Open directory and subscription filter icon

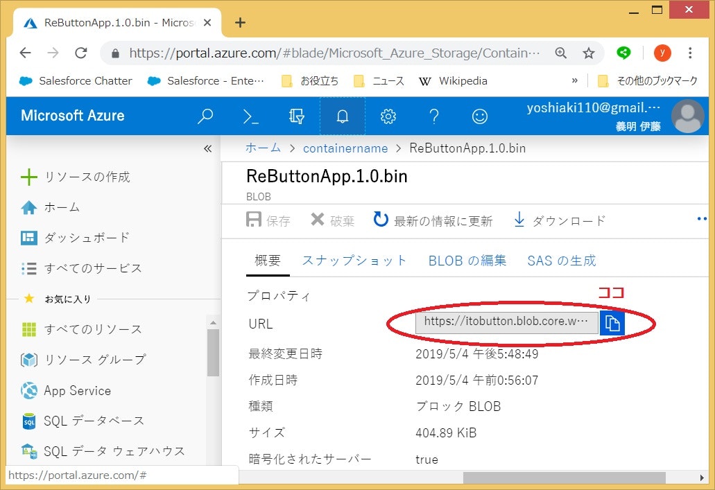click(296, 116)
